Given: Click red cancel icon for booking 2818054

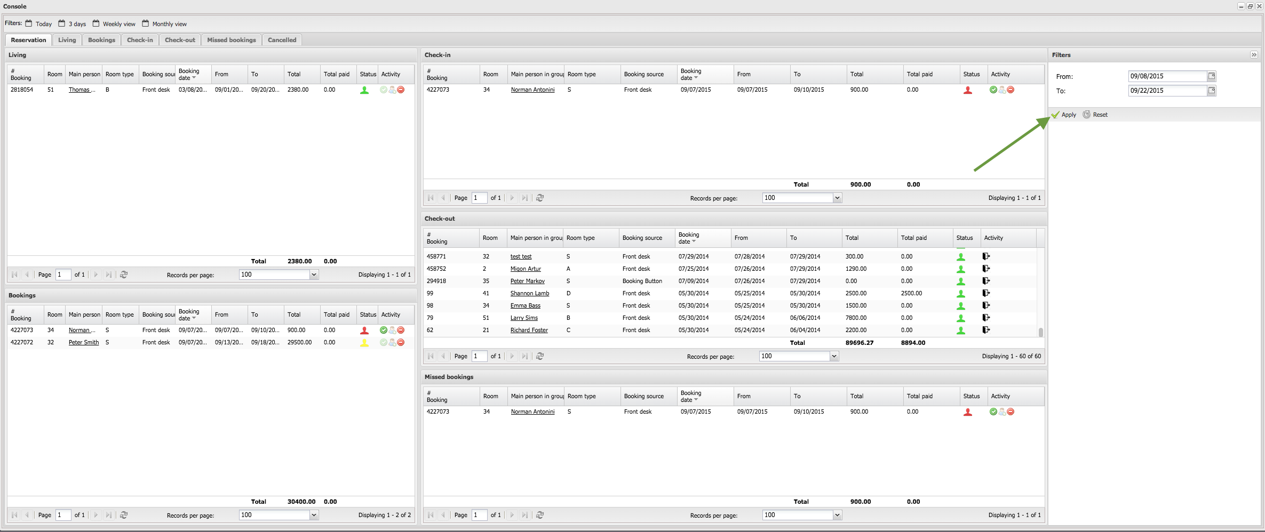Looking at the screenshot, I should (401, 90).
